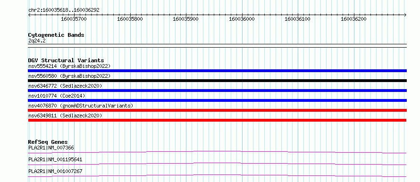420x182 pixels.
Task: Click the nsv4076870 red variant bar
Action: tap(217, 110)
